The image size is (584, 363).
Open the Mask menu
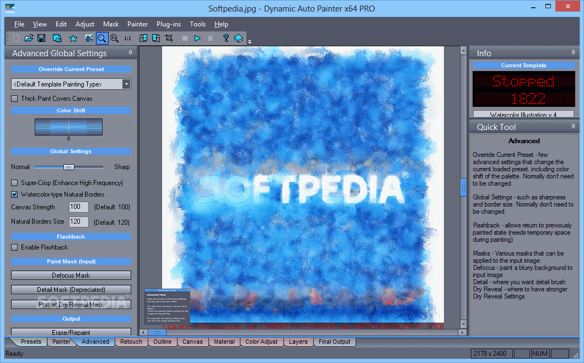[x=111, y=24]
